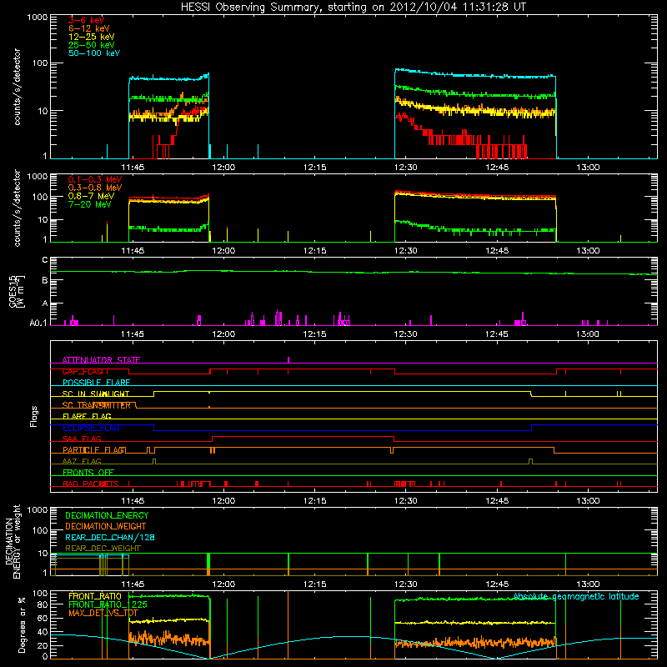Click the FRONT_RATIO_1225 legend label
Viewport: 667px width, 667px height.
[x=108, y=604]
